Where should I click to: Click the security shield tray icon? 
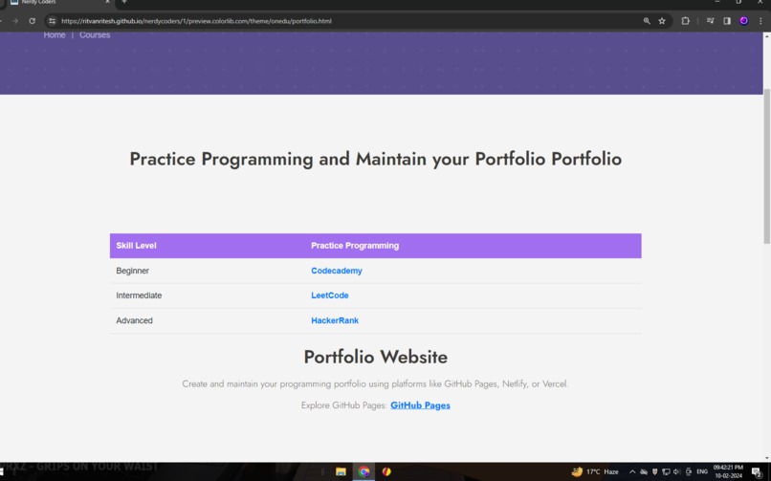654,471
